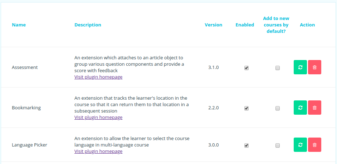Toggle Enabled checkbox for Language Picker
The image size is (337, 164).
[x=246, y=145]
